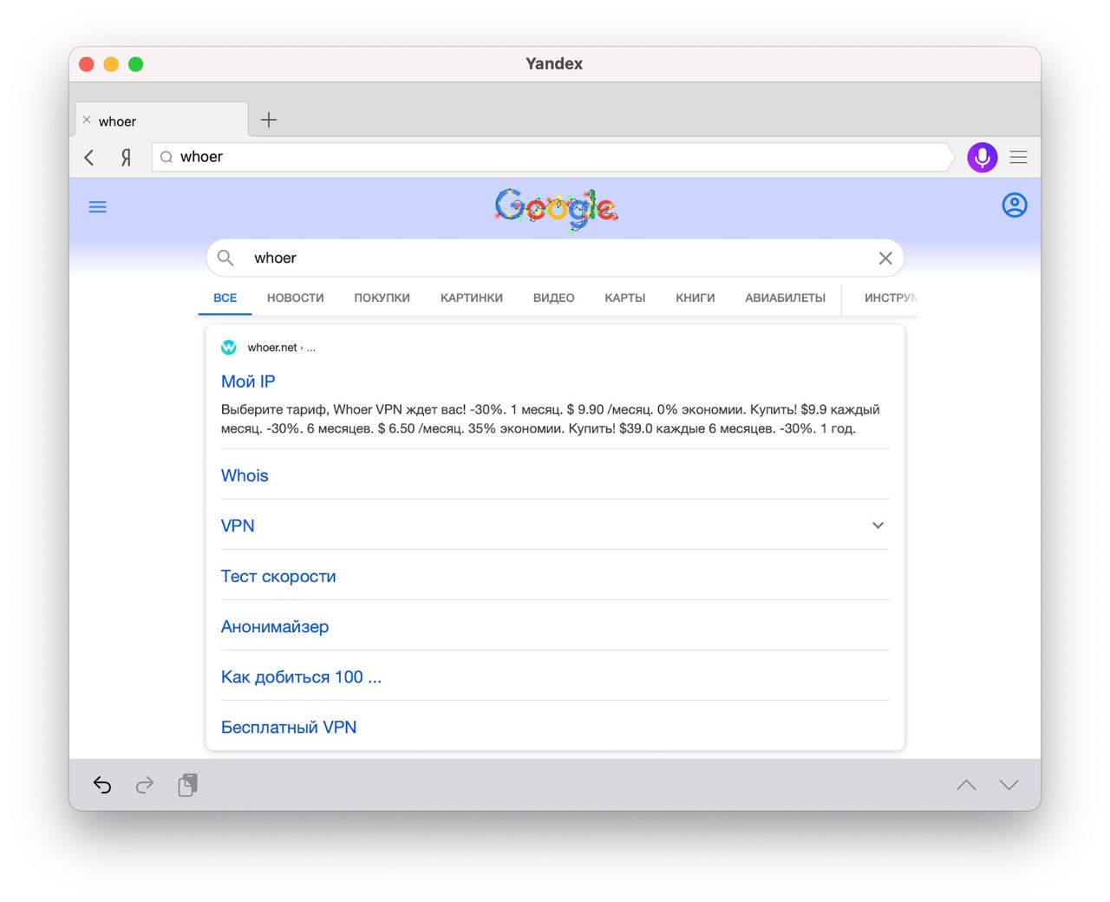Close the whoer tab
This screenshot has width=1110, height=902.
click(87, 121)
